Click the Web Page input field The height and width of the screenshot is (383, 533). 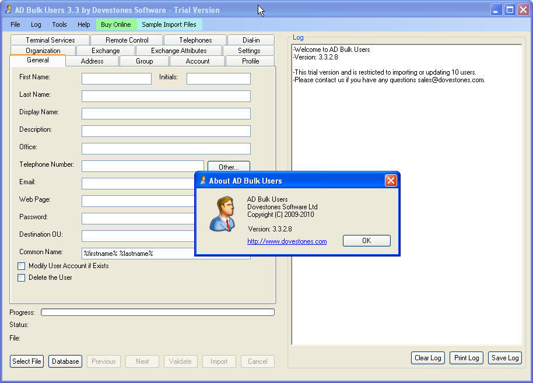coord(138,201)
